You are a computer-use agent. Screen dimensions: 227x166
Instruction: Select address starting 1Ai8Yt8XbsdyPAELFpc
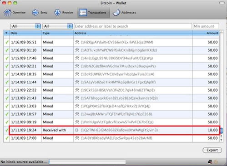tap(116, 138)
